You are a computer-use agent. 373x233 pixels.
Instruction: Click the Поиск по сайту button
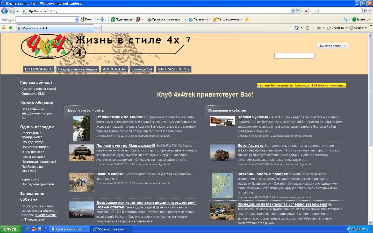tap(329, 46)
